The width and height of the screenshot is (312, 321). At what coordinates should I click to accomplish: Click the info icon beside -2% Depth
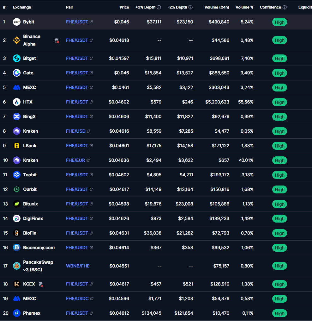190,7
